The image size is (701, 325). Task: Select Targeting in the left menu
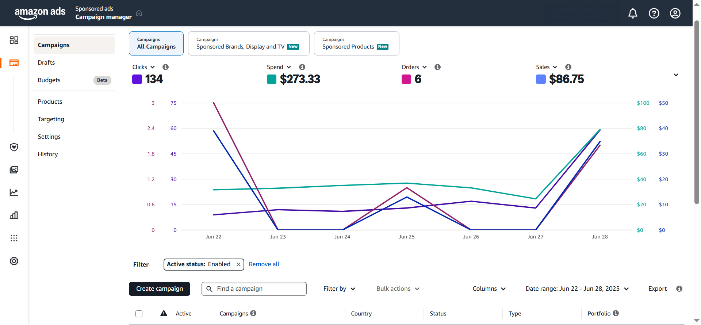tap(51, 119)
